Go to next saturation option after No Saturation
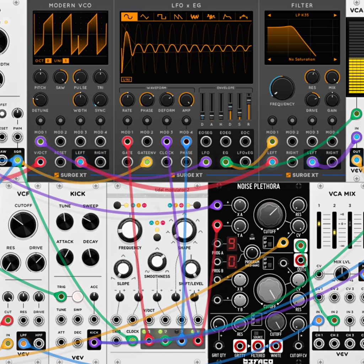Image resolution: width=364 pixels, height=364 pixels. pyautogui.click(x=335, y=59)
